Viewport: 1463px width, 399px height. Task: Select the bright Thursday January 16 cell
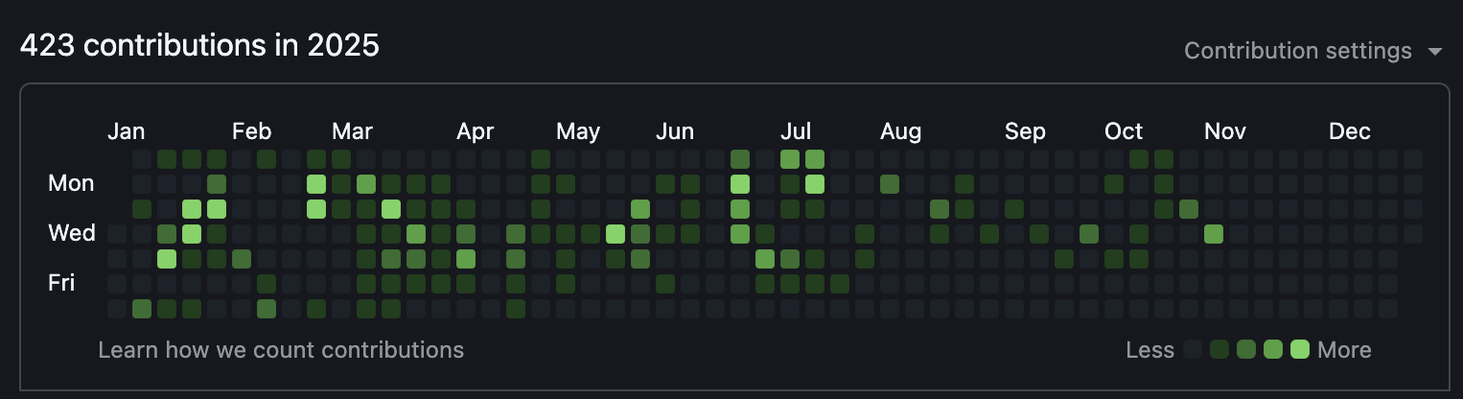(167, 258)
